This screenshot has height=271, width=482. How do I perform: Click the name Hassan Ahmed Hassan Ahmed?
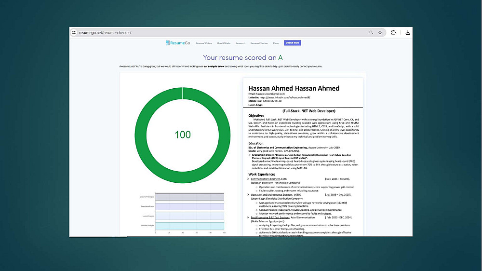tap(294, 88)
